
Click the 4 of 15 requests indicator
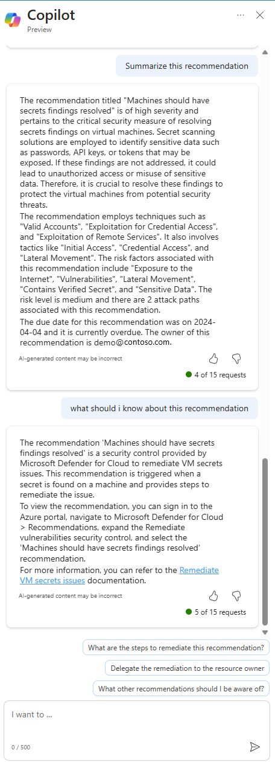point(216,375)
